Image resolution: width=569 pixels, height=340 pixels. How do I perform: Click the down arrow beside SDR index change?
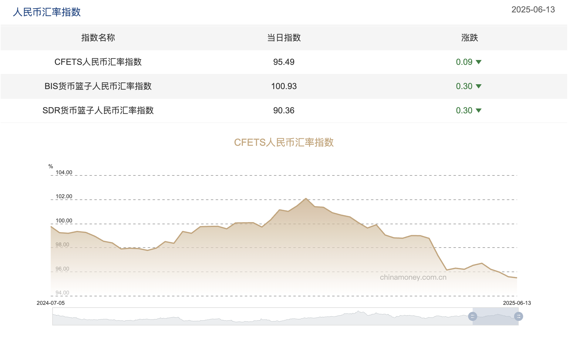tap(479, 111)
